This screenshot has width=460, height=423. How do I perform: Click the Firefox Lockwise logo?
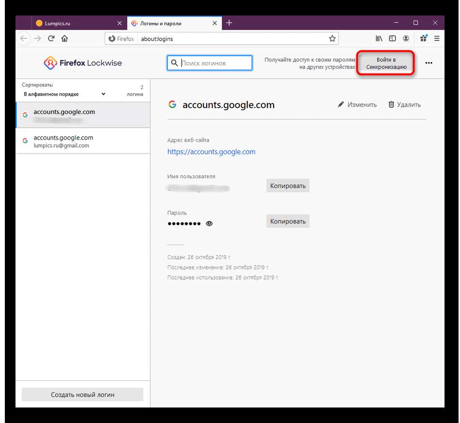[83, 63]
